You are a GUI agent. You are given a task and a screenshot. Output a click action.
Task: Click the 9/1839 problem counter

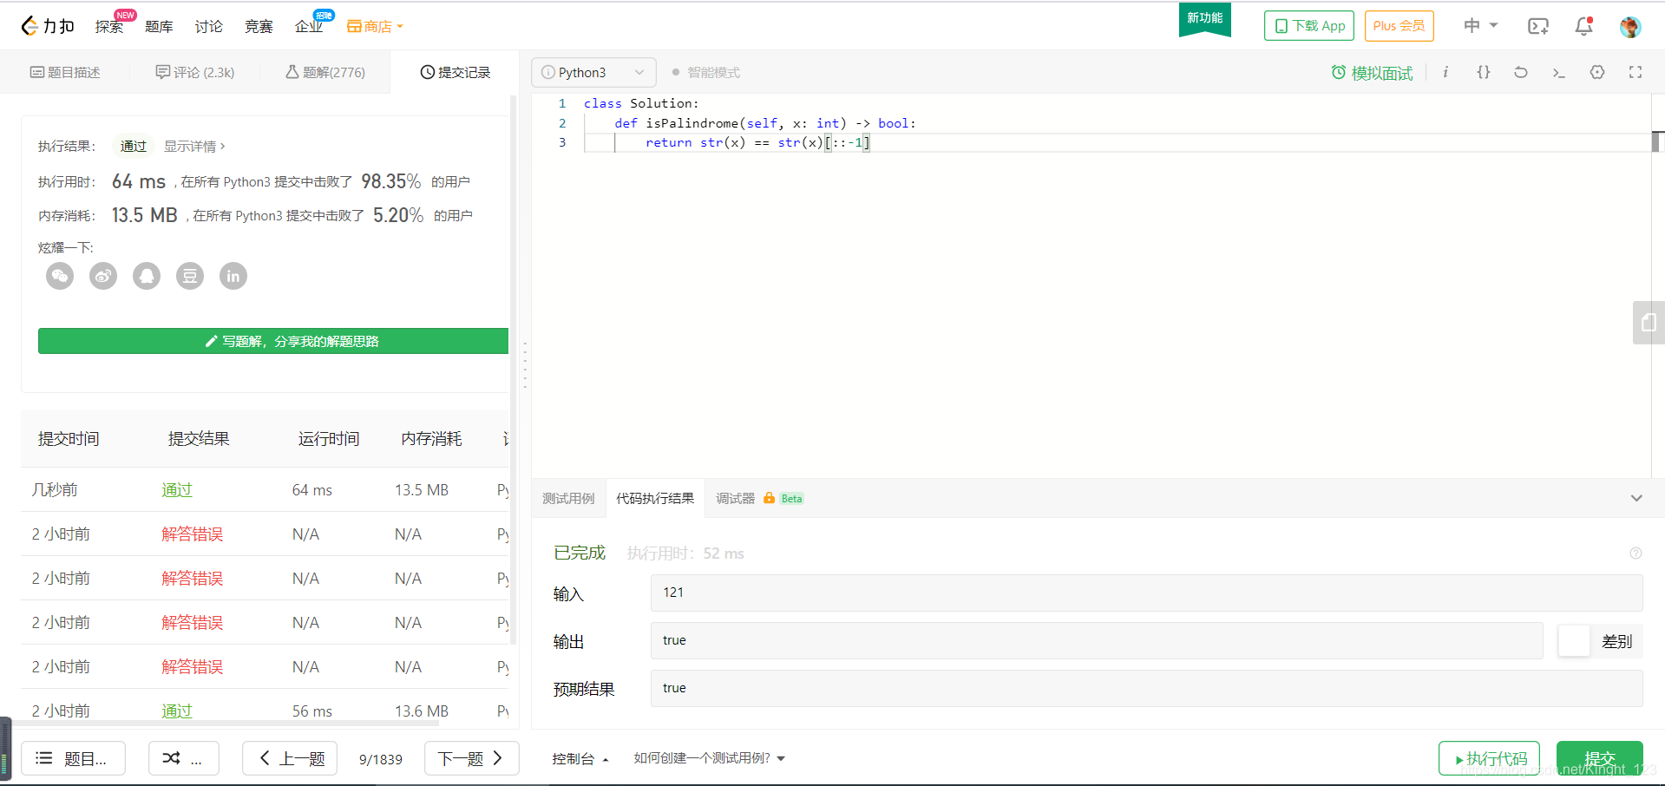381,759
